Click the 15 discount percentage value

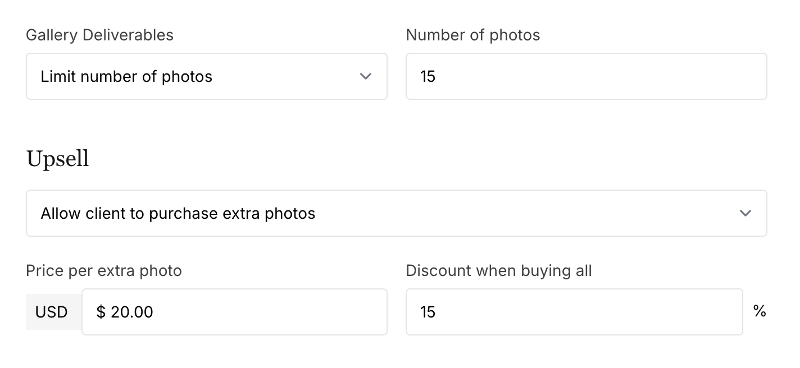click(428, 312)
